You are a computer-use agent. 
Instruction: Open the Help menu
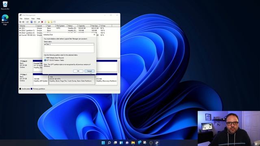click(x=39, y=19)
